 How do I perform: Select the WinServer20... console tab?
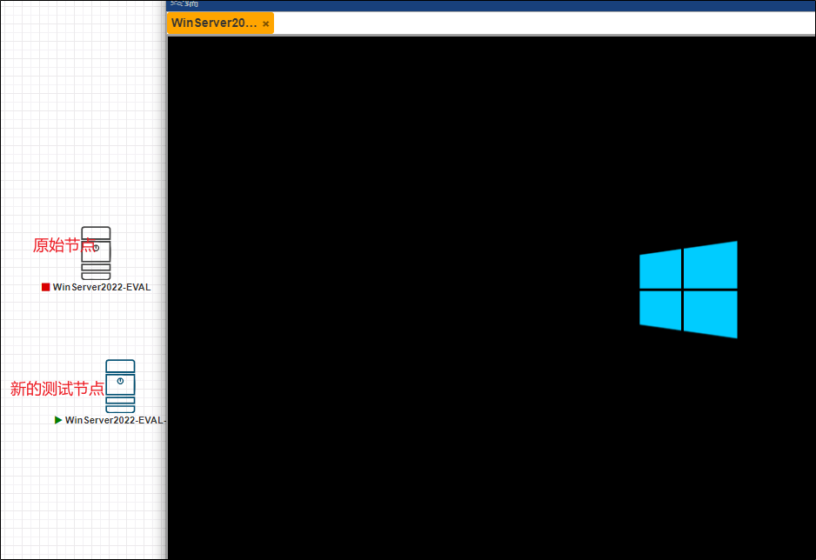click(x=219, y=23)
